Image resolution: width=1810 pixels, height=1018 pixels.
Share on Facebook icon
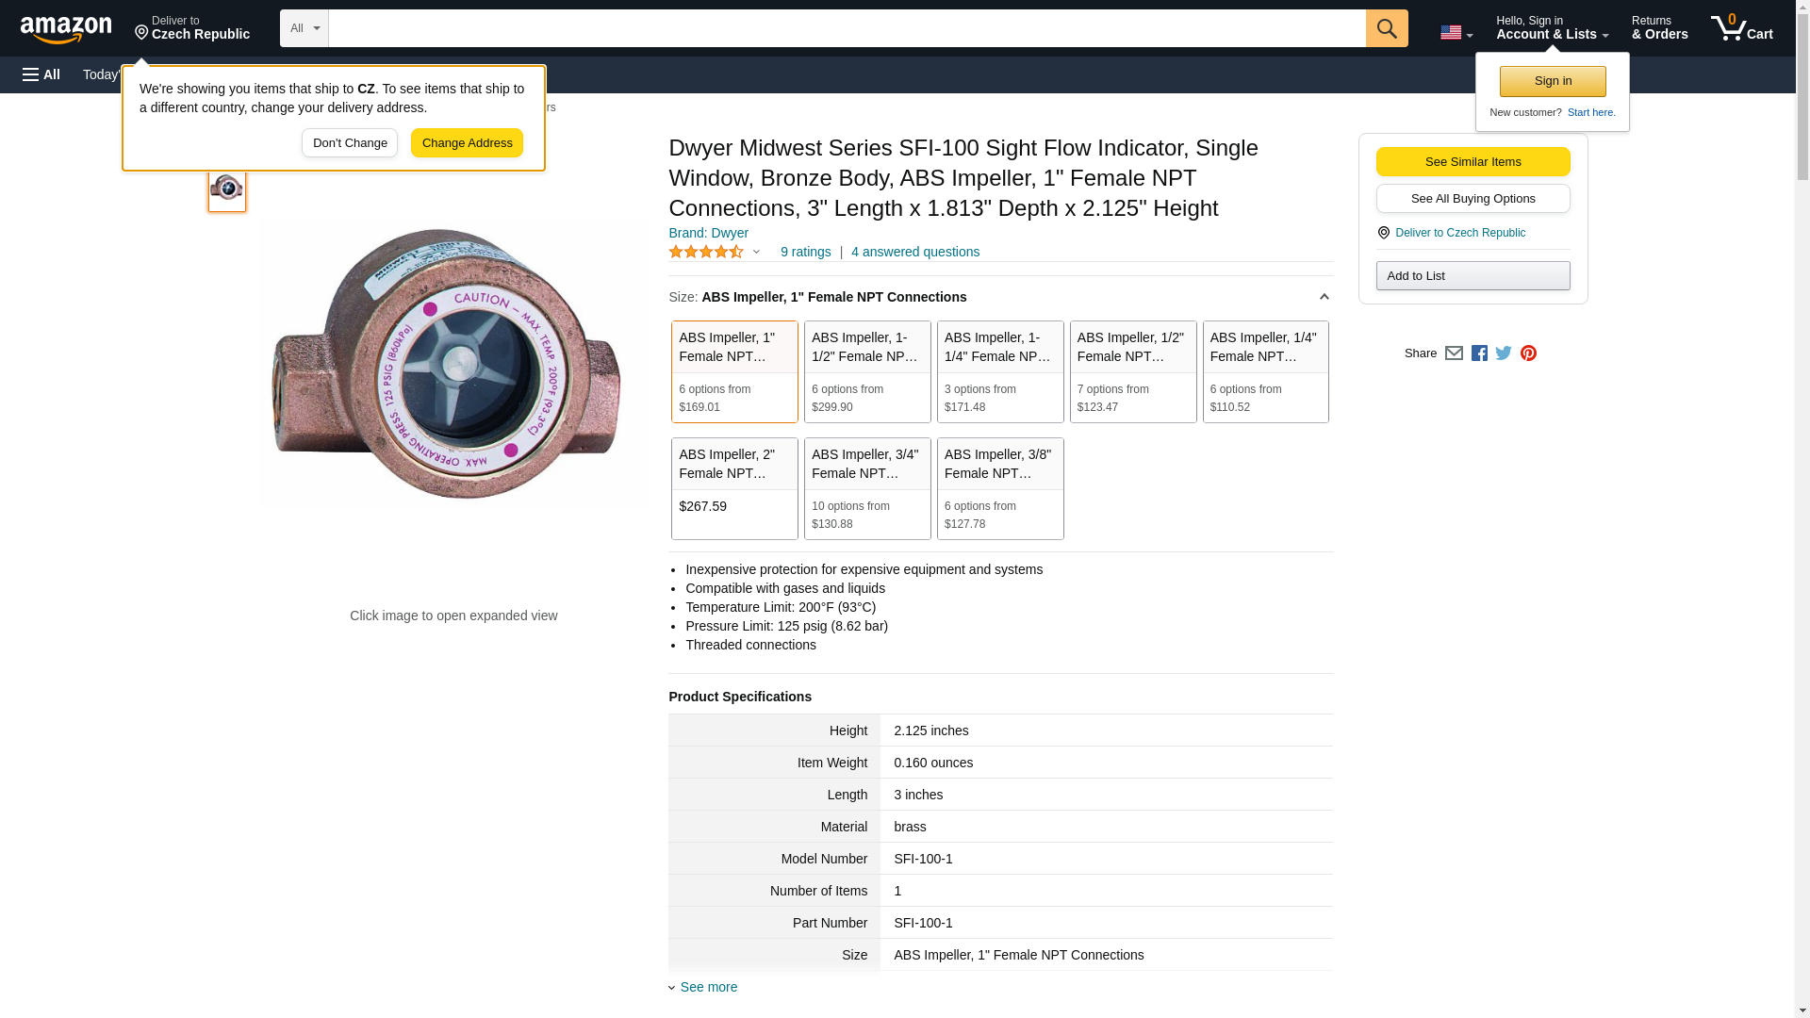coord(1479,353)
